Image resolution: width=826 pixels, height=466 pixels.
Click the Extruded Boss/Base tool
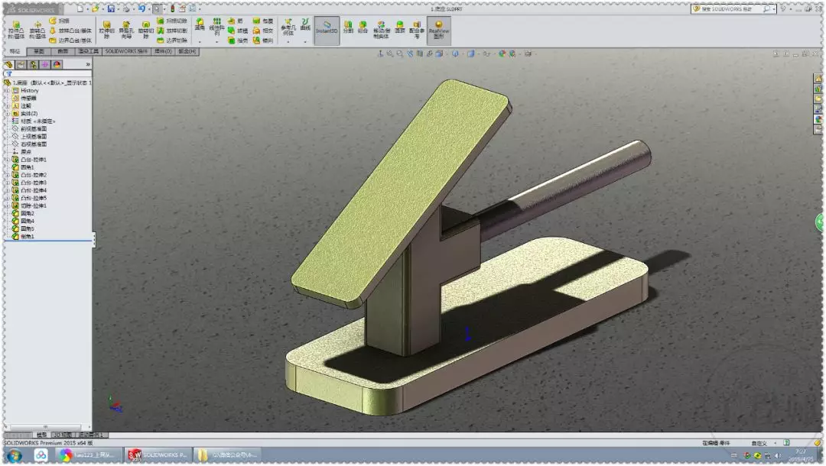[16, 30]
